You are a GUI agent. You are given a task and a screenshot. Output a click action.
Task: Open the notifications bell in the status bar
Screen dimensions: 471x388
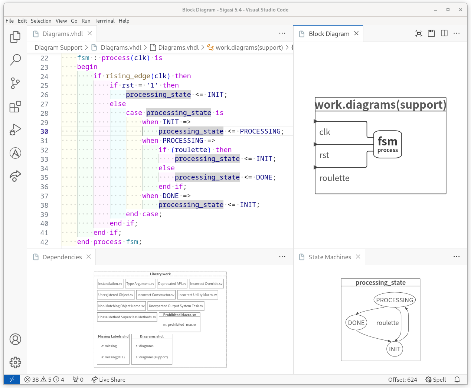(x=457, y=379)
